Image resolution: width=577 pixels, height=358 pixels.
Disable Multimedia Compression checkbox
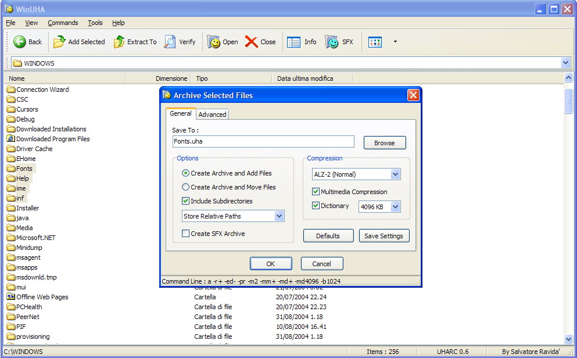click(316, 192)
